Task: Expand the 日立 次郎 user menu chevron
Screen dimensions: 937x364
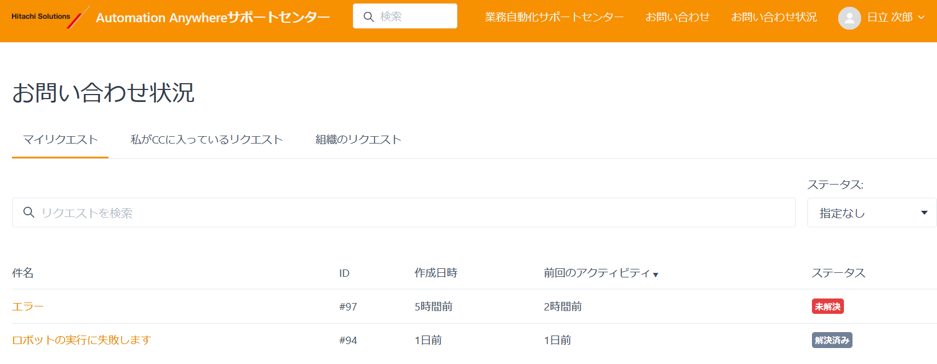Action: point(921,18)
